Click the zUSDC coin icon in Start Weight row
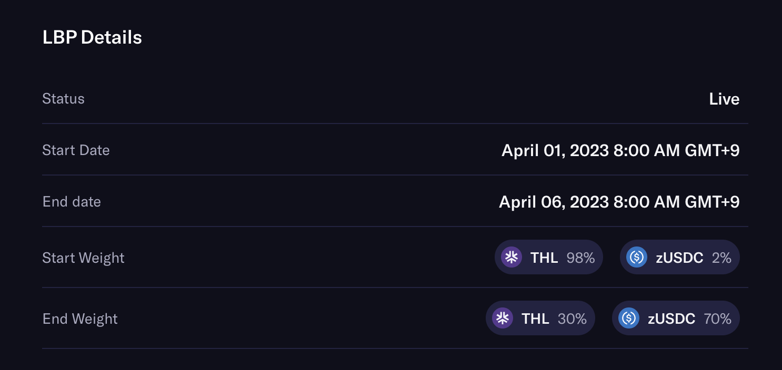The height and width of the screenshot is (370, 782). [636, 258]
